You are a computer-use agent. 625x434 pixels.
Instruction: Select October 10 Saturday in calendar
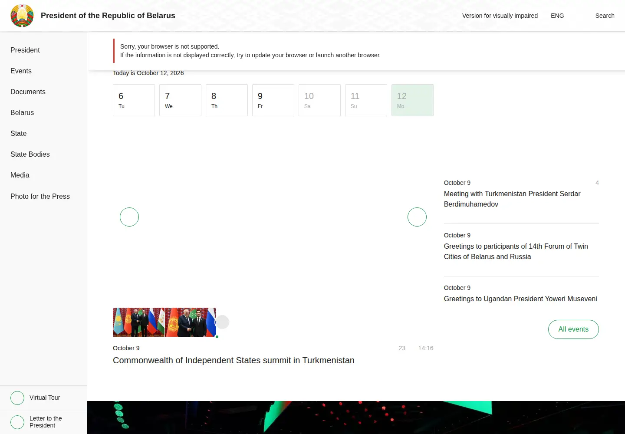319,100
